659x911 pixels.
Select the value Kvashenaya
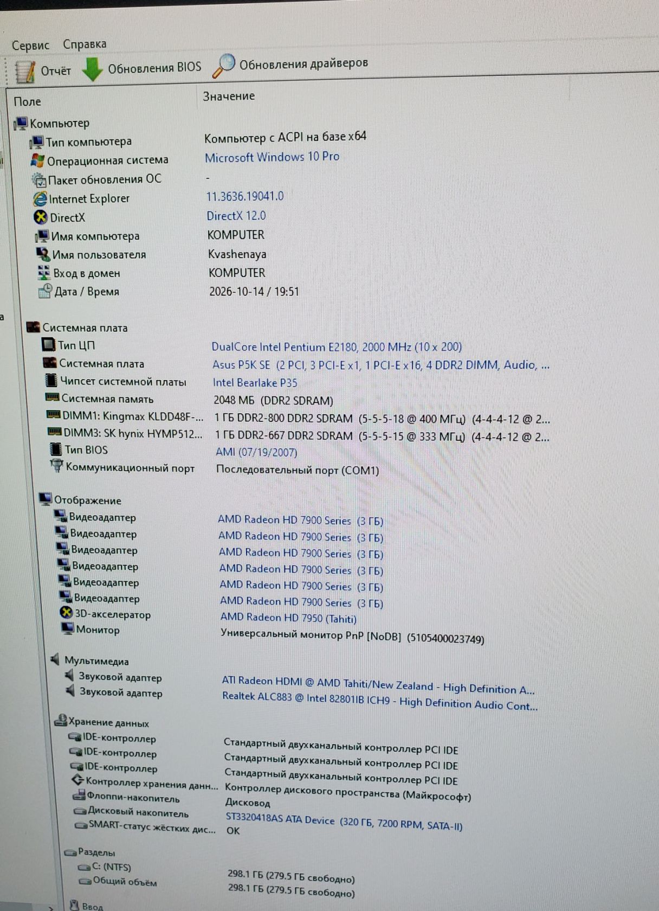pyautogui.click(x=237, y=254)
